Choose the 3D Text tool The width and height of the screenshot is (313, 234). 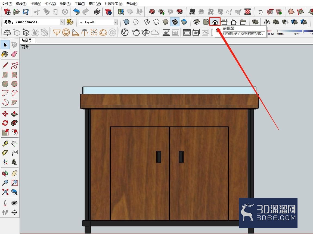tap(14, 162)
